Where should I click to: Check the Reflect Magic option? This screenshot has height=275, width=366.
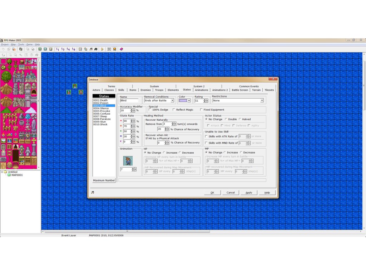174,110
